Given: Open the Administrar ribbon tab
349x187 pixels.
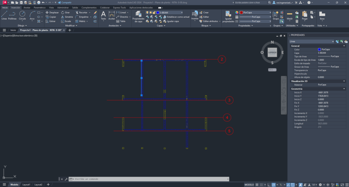Looking at the screenshot, I should pos(63,7).
